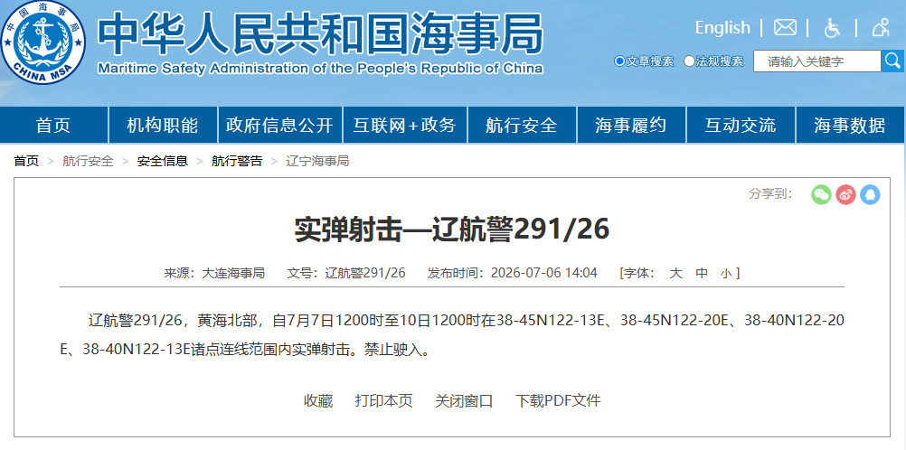
Task: Click the 打印本页 link
Action: coord(383,401)
